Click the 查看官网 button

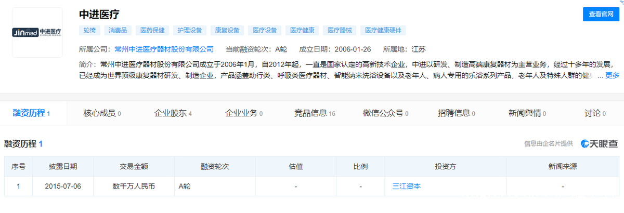coord(601,15)
